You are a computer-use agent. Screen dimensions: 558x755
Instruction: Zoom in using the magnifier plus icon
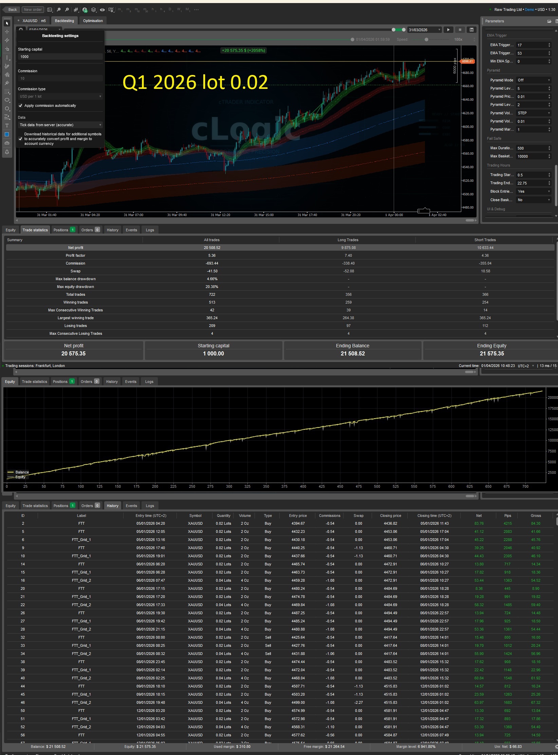pos(67,10)
